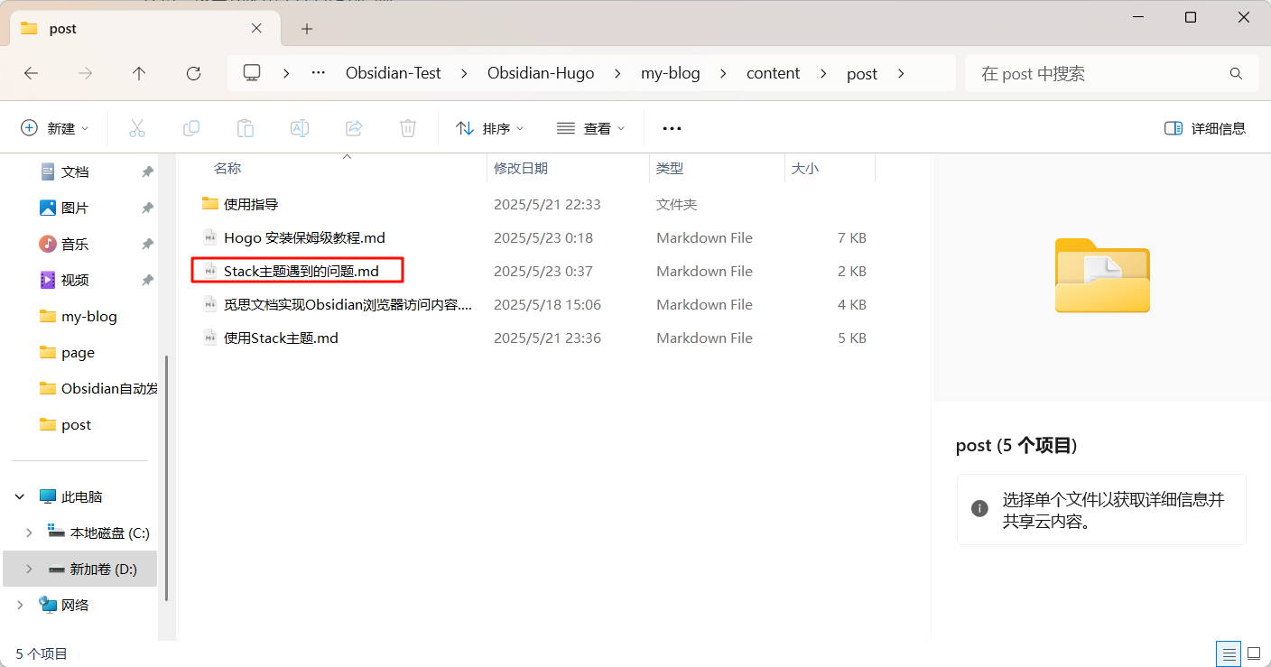Click the Paste clipboard icon
Viewport: 1271px width, 667px height.
click(246, 128)
